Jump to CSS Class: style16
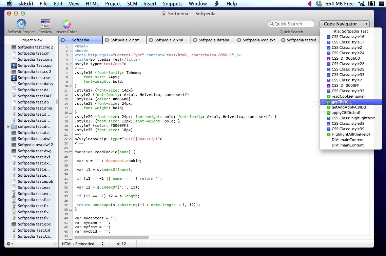 350,37
